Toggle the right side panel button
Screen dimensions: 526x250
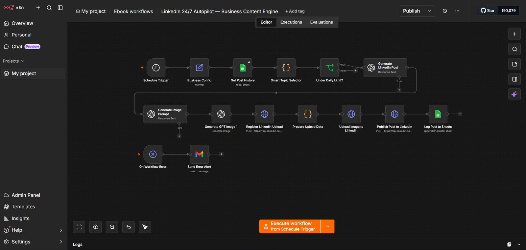tap(514, 79)
